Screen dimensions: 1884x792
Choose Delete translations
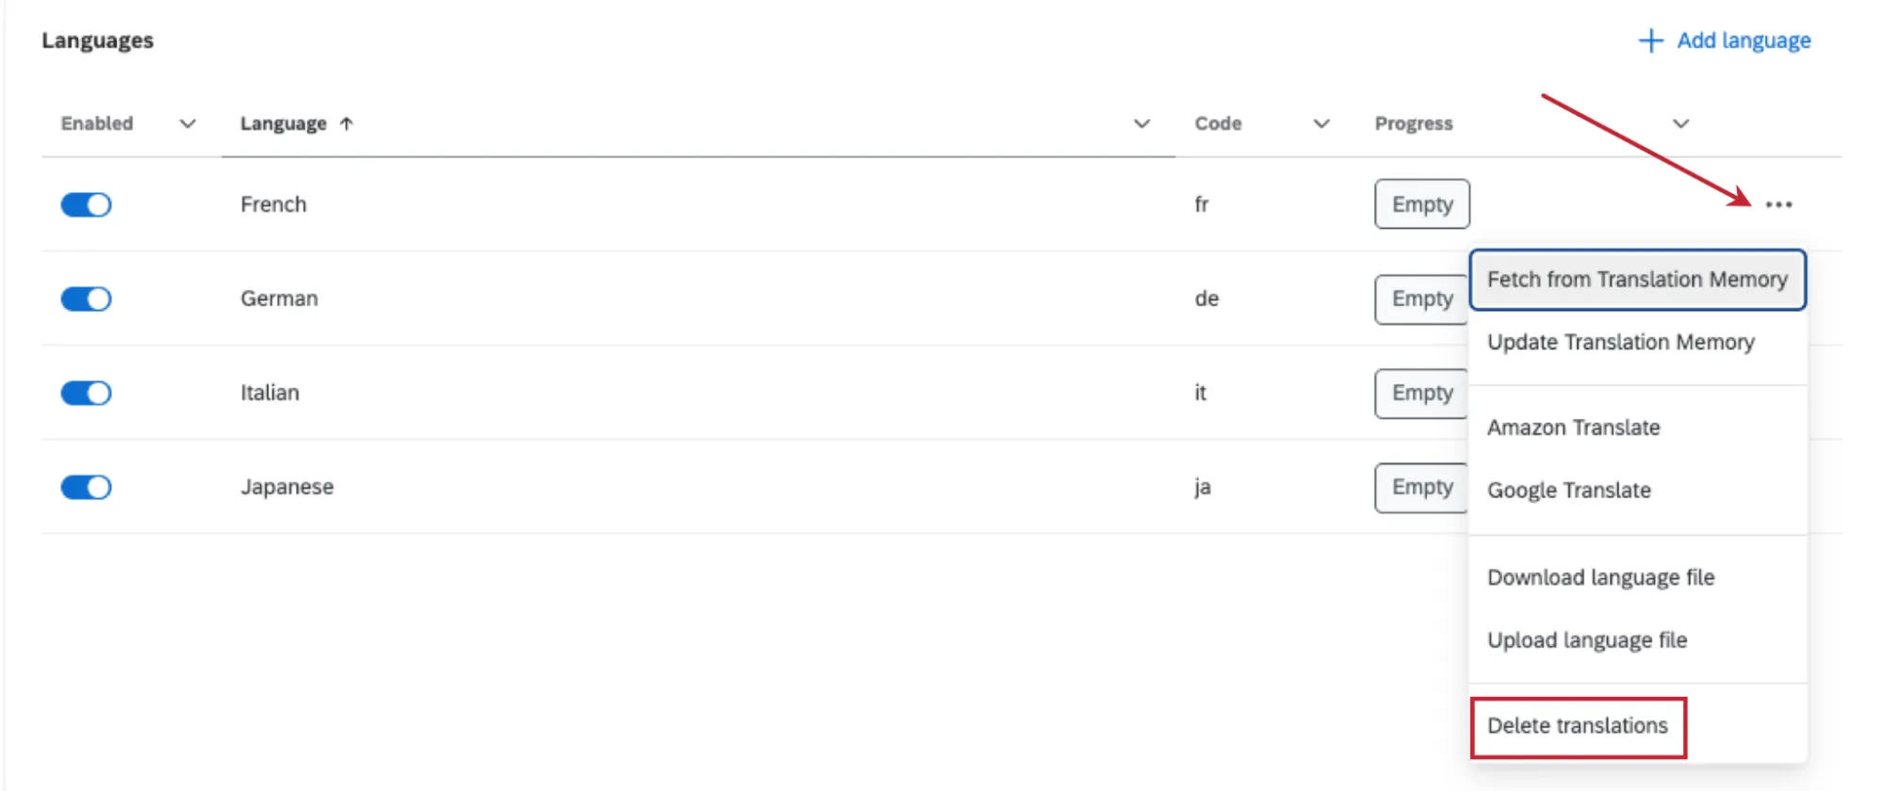tap(1579, 726)
